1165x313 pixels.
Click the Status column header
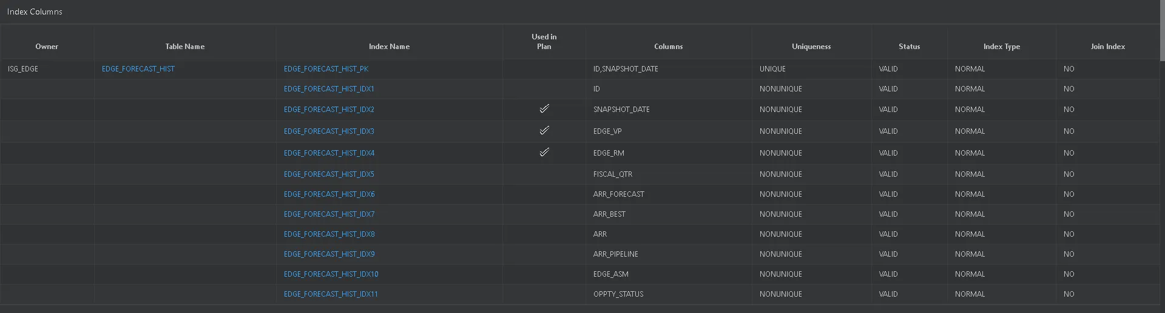tap(909, 47)
